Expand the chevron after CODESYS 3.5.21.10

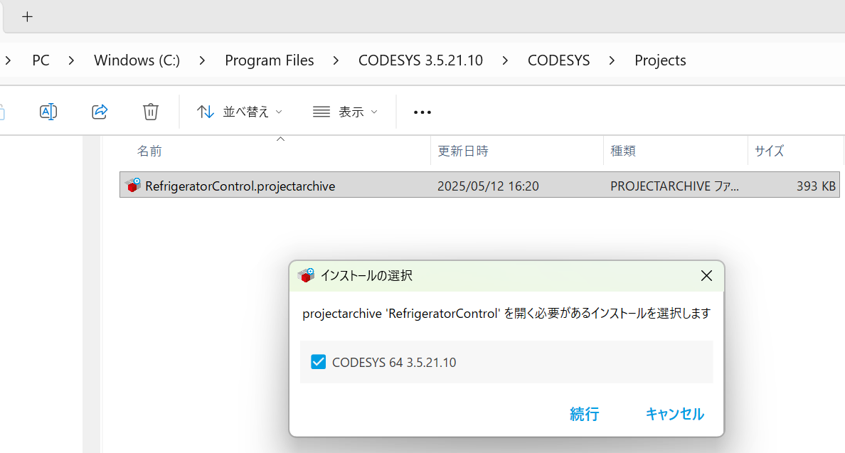click(x=505, y=60)
